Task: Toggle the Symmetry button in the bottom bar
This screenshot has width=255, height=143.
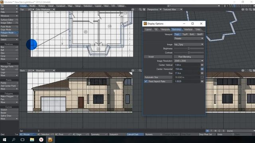Action: coord(99,134)
